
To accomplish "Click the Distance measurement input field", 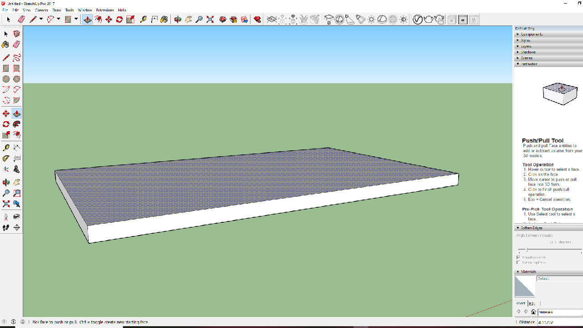I will (560, 322).
